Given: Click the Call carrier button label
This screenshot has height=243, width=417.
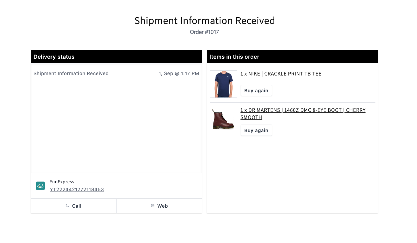Looking at the screenshot, I should tap(77, 206).
